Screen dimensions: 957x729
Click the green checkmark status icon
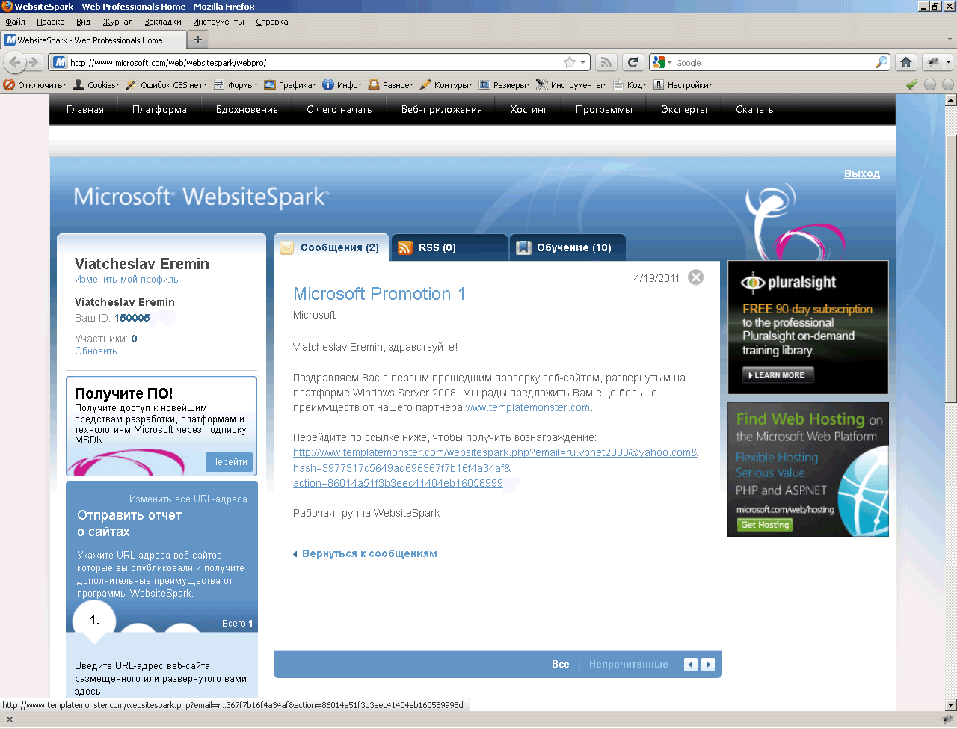pyautogui.click(x=911, y=84)
